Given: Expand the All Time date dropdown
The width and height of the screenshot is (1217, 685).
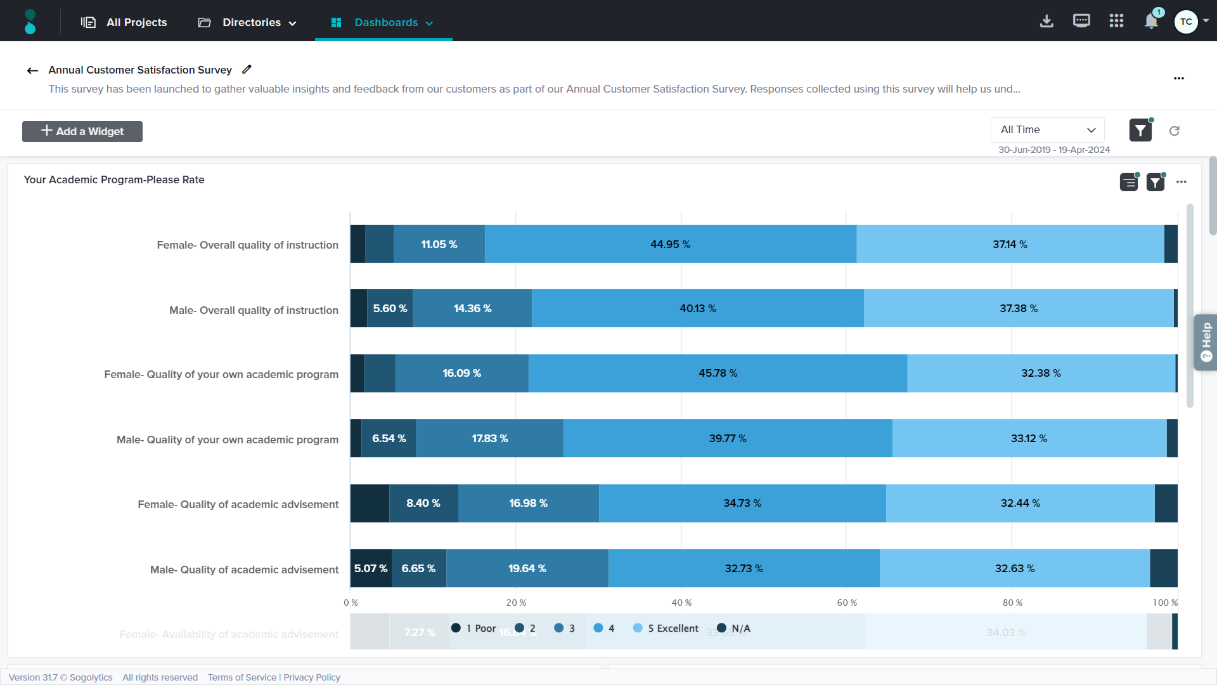Looking at the screenshot, I should click(x=1047, y=130).
